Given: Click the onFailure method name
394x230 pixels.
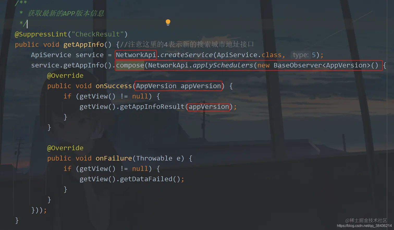Looking at the screenshot, I should (114, 158).
